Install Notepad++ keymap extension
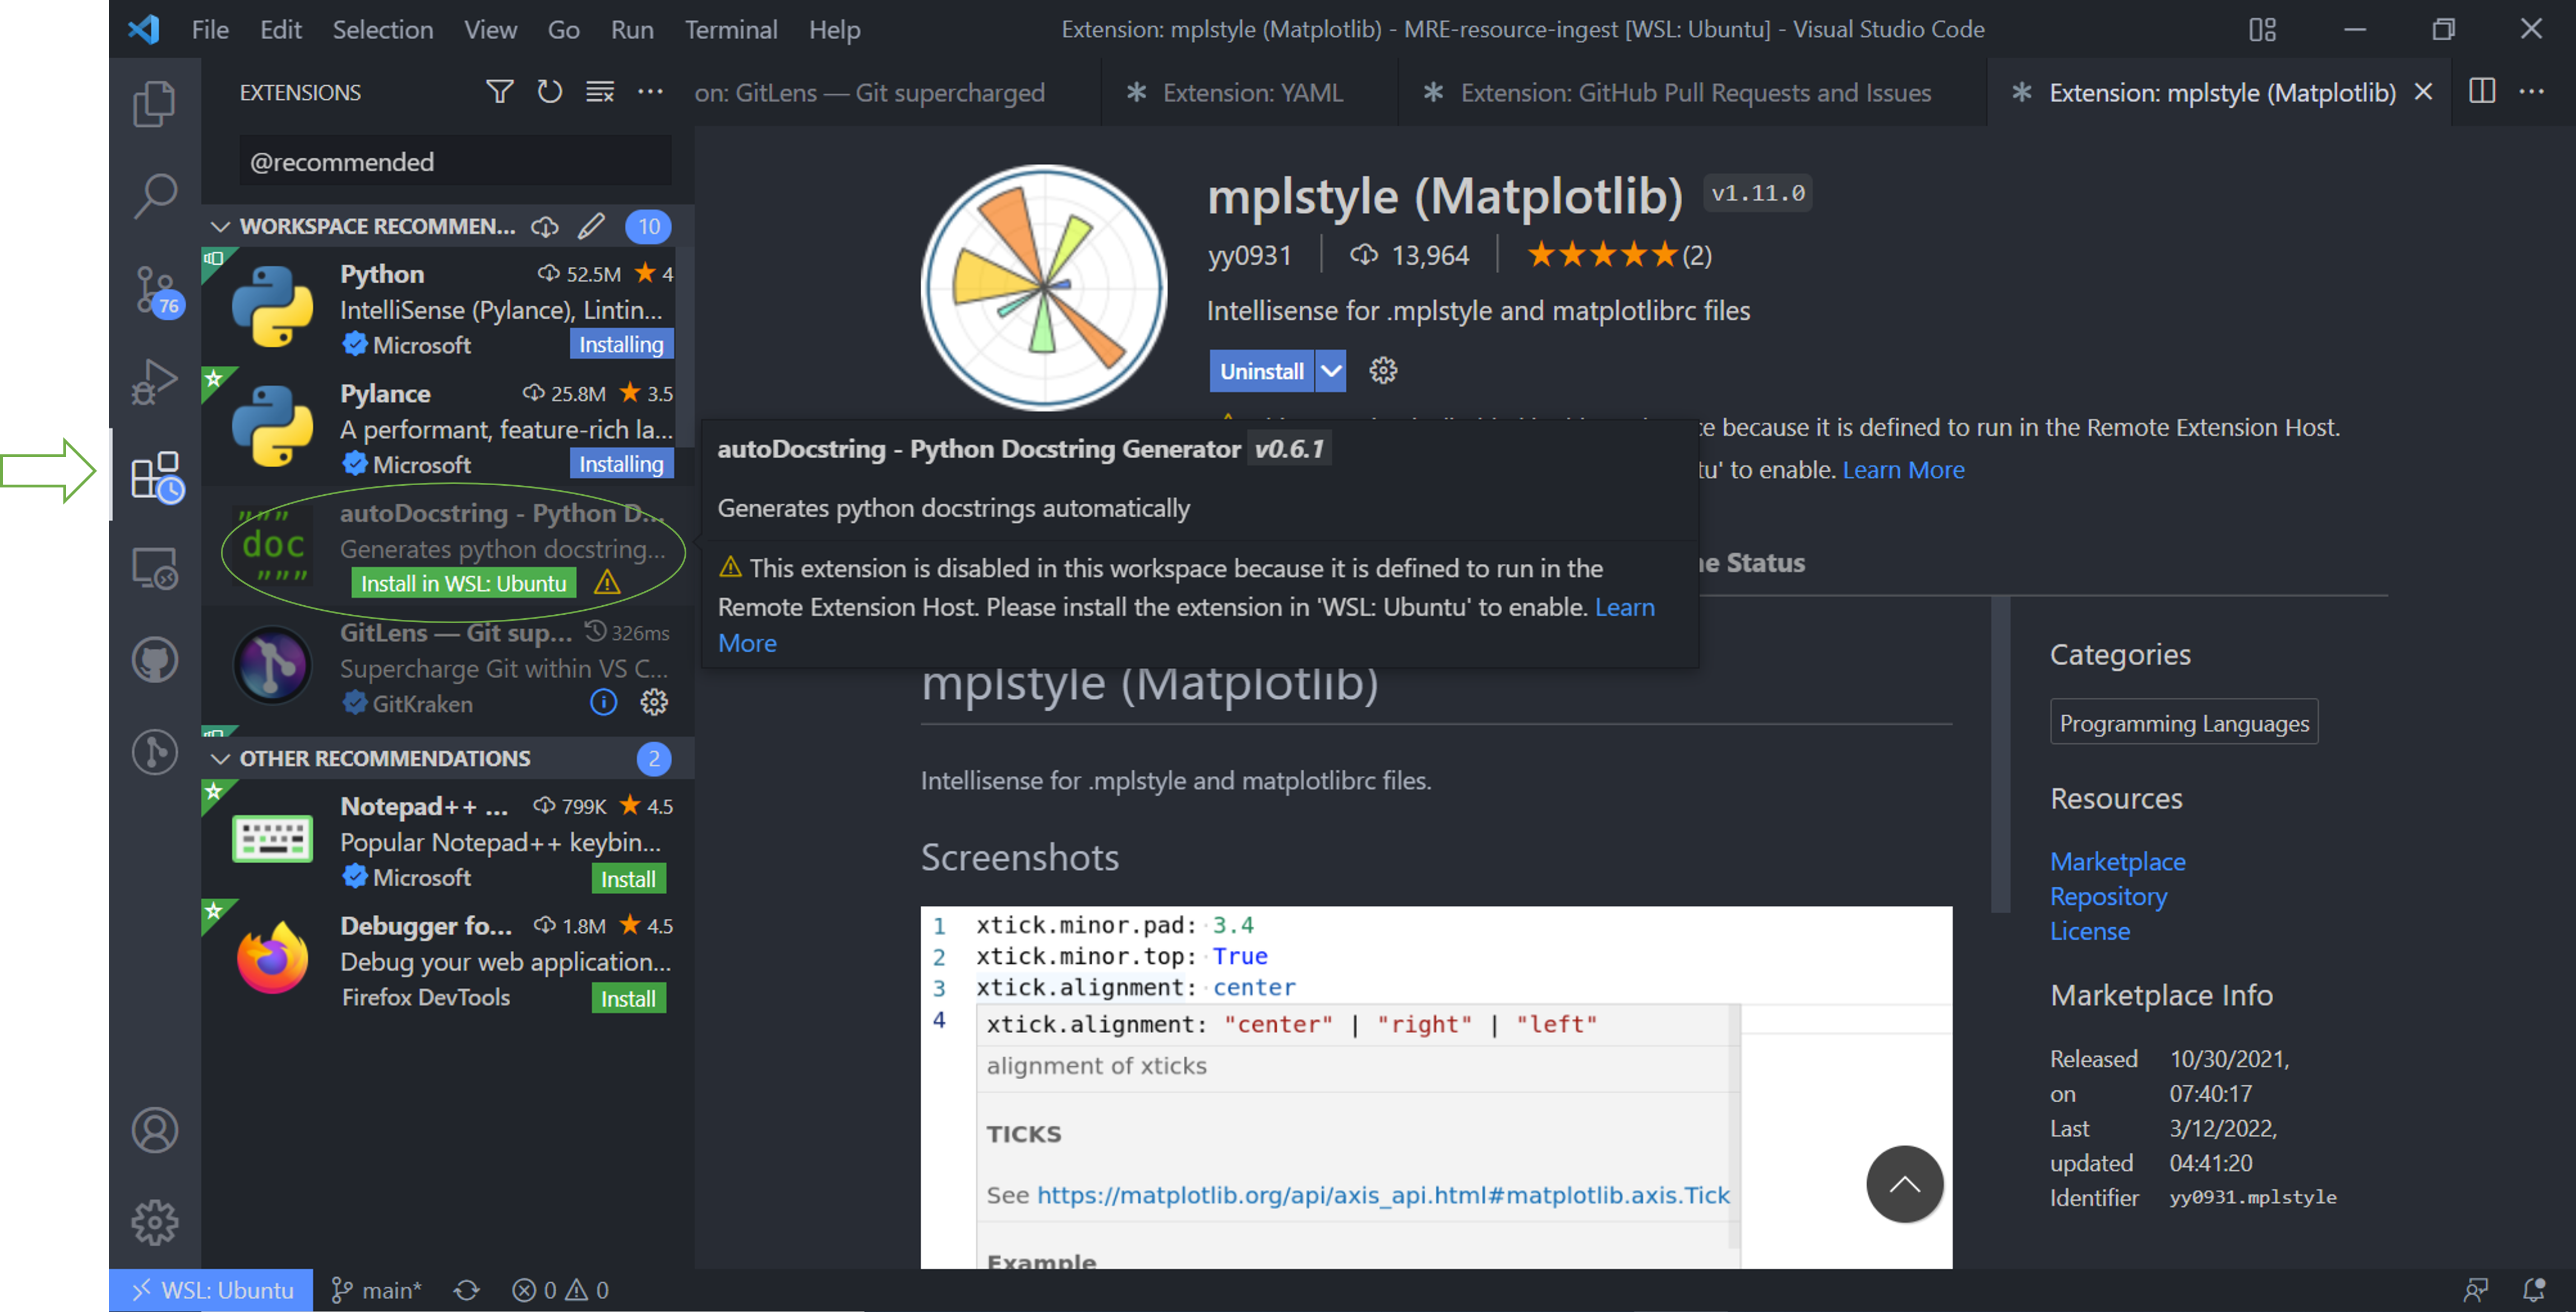 coord(628,879)
